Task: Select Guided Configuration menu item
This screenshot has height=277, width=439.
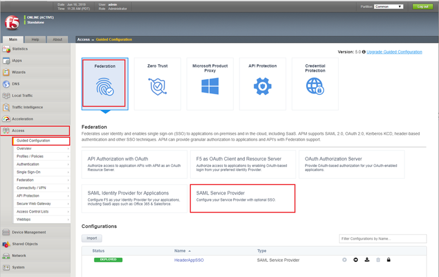Action: [x=41, y=141]
